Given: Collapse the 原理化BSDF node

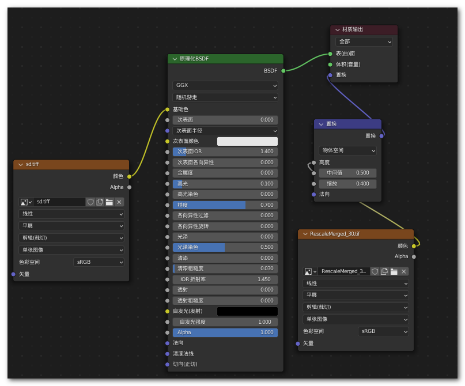Looking at the screenshot, I should click(175, 59).
